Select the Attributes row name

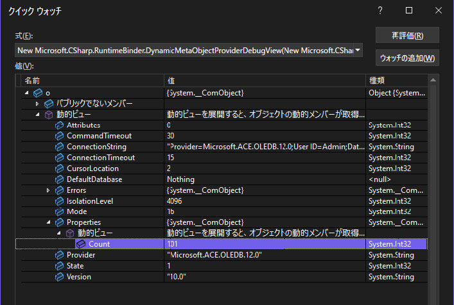pyautogui.click(x=83, y=126)
